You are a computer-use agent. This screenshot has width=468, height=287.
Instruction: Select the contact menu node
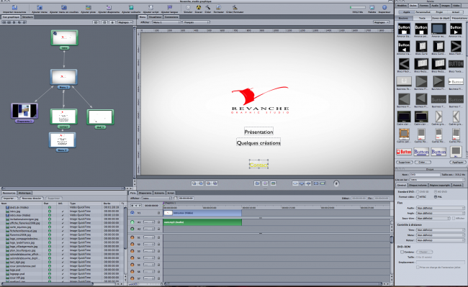click(x=63, y=117)
